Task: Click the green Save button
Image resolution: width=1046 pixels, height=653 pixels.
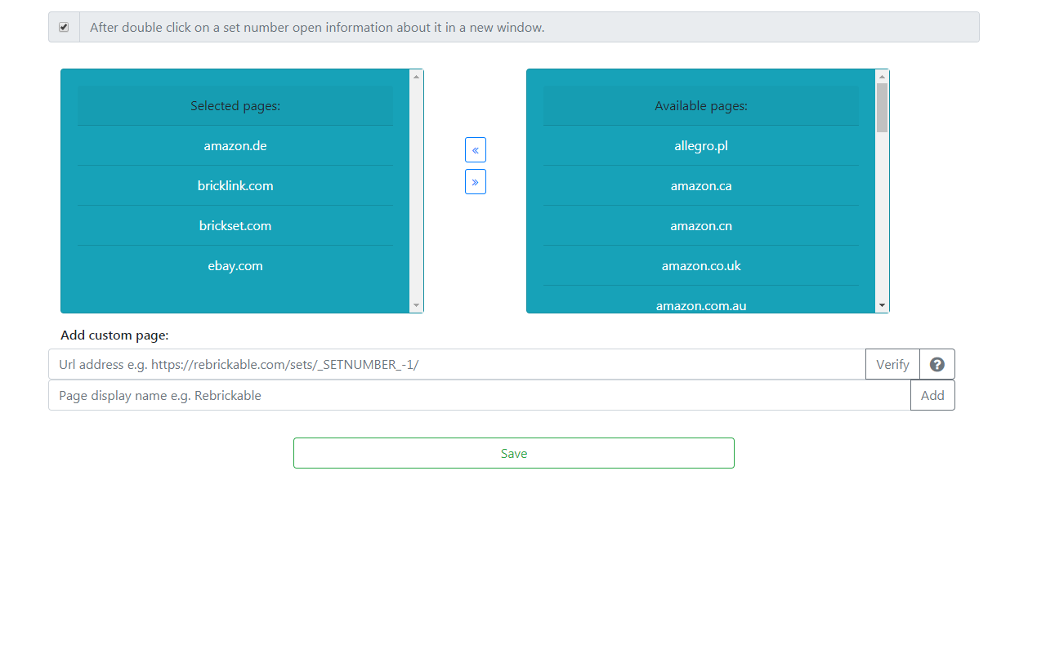Action: click(x=514, y=453)
